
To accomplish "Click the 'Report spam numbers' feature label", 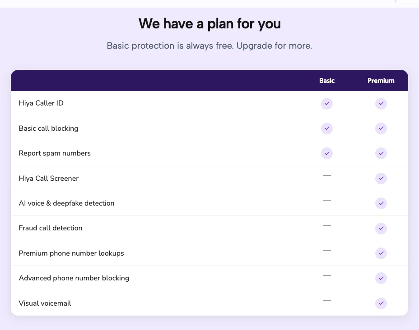I will (55, 153).
